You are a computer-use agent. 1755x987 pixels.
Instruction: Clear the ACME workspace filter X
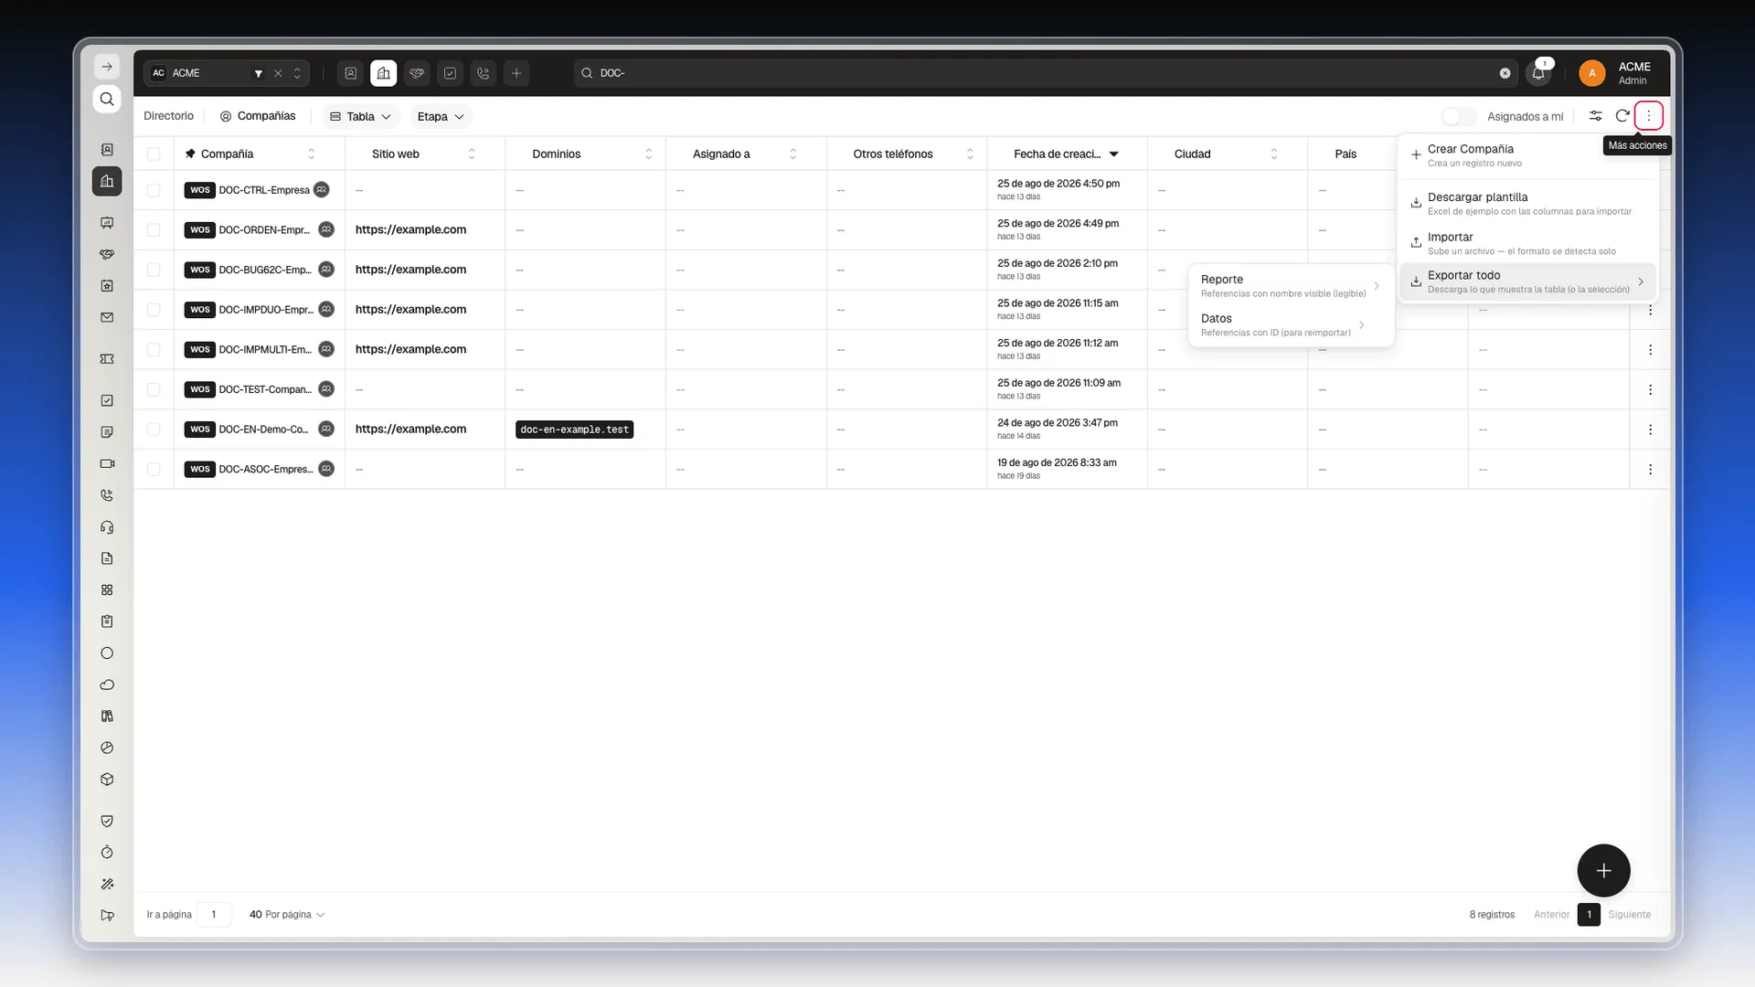[x=278, y=73]
